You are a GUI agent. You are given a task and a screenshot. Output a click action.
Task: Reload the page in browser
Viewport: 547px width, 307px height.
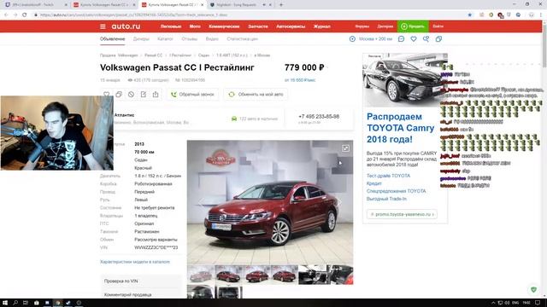pos(25,15)
